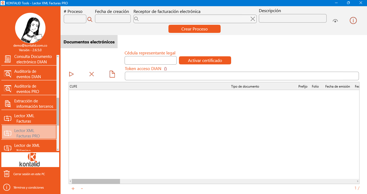Click the info icon for Términos y condiciones
Screen dimensions: 367x194
tap(7, 187)
